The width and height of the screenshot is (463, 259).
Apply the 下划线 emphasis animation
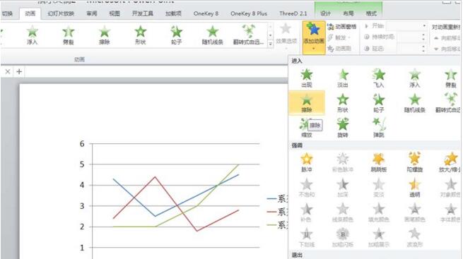click(x=307, y=238)
